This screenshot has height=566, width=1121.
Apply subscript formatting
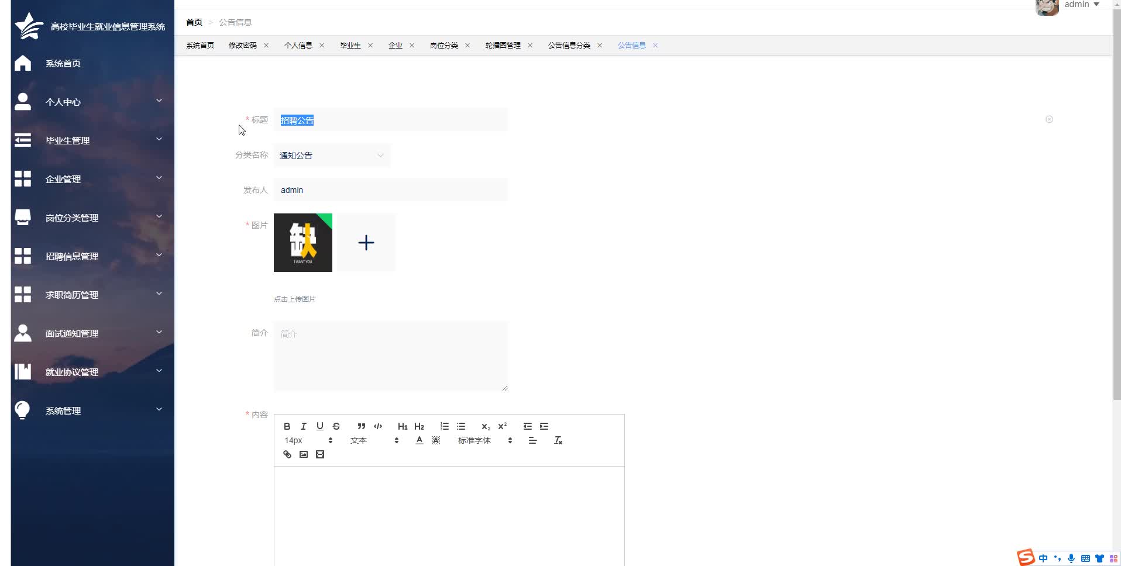pos(486,426)
